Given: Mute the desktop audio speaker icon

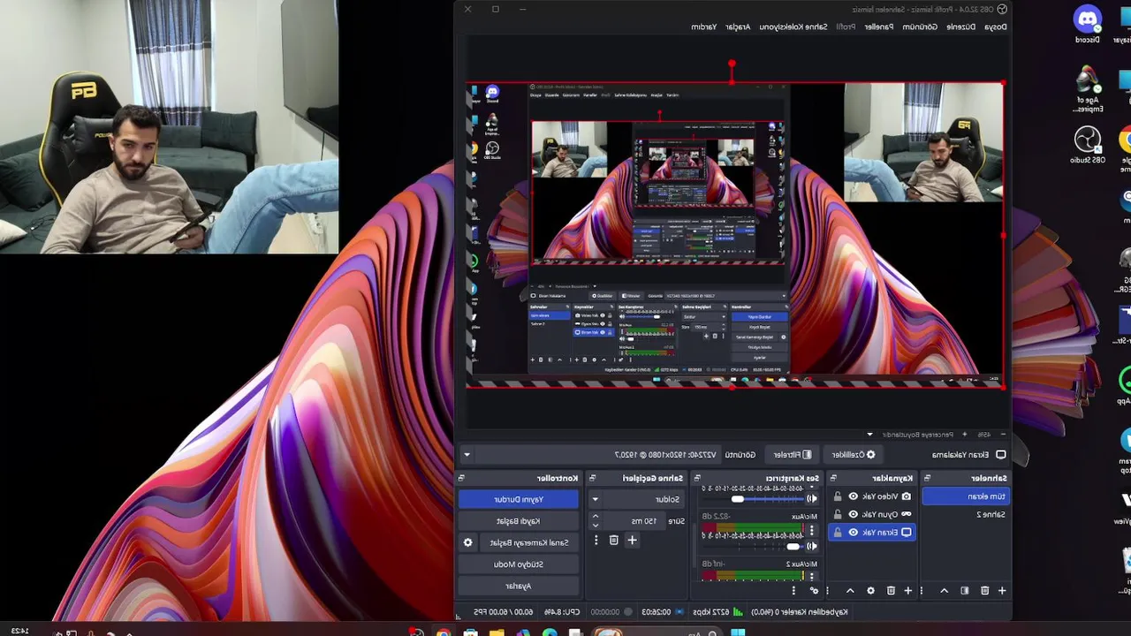Looking at the screenshot, I should pyautogui.click(x=812, y=499).
